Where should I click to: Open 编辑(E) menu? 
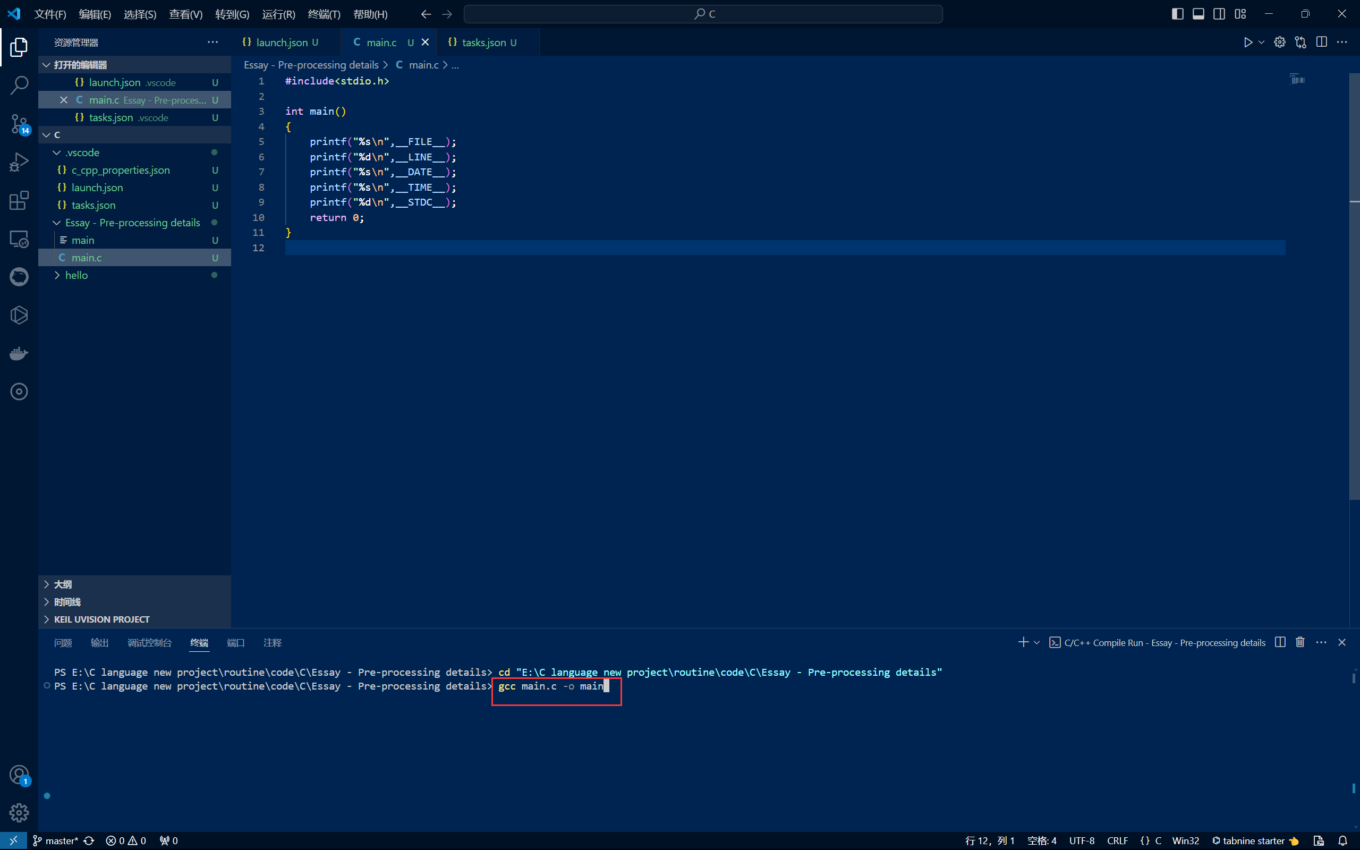point(95,14)
